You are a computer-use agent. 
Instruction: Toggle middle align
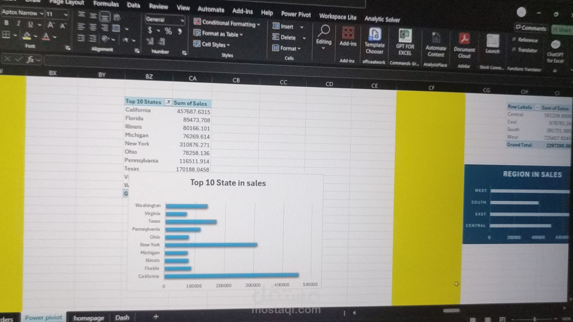point(93,16)
